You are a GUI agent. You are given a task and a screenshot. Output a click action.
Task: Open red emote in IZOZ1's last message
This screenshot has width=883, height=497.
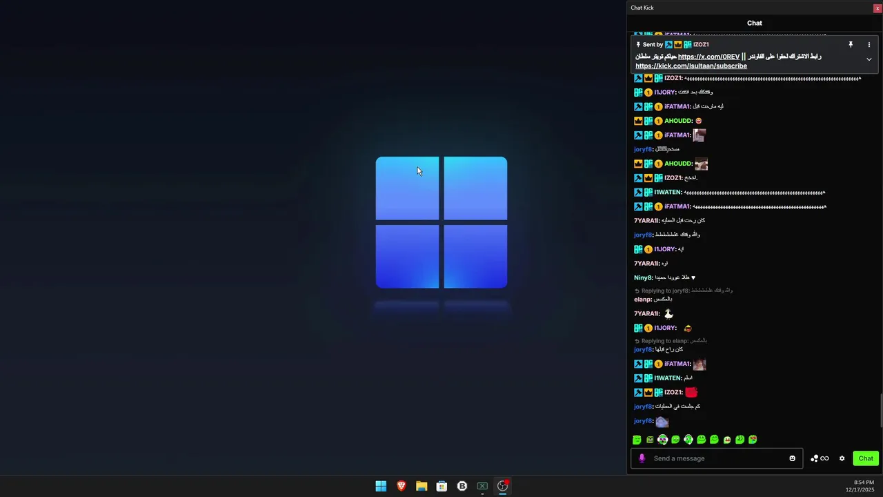(691, 392)
